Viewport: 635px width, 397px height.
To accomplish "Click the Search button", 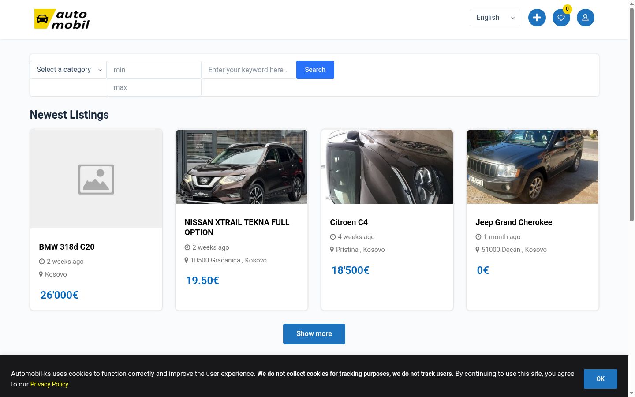I will point(315,70).
